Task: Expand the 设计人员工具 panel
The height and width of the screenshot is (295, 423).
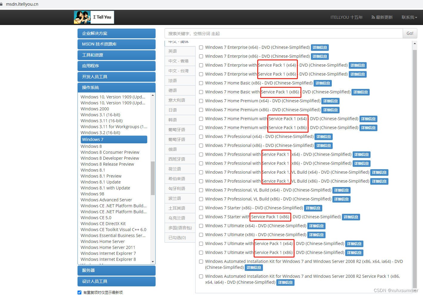Action: point(117,281)
